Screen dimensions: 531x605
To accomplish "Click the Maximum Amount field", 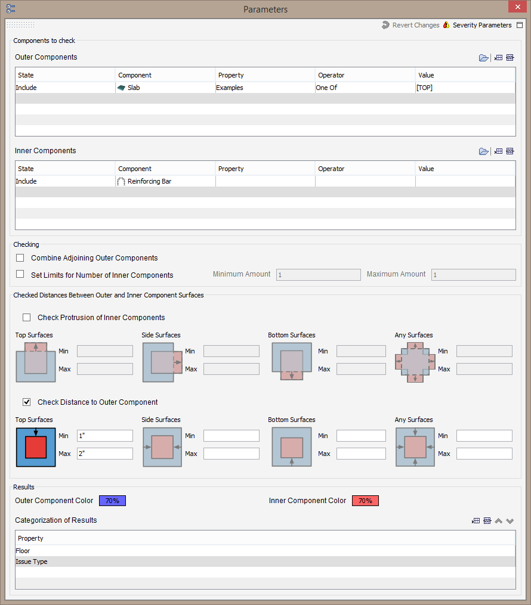I will coord(474,275).
